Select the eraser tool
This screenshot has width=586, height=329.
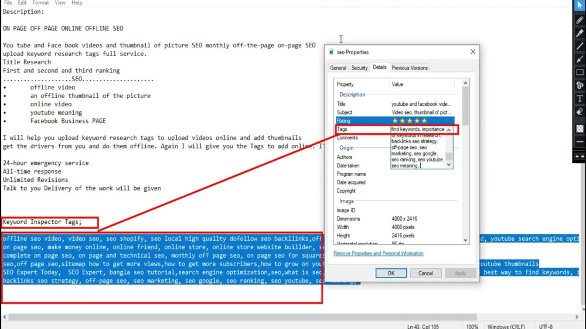(580, 112)
